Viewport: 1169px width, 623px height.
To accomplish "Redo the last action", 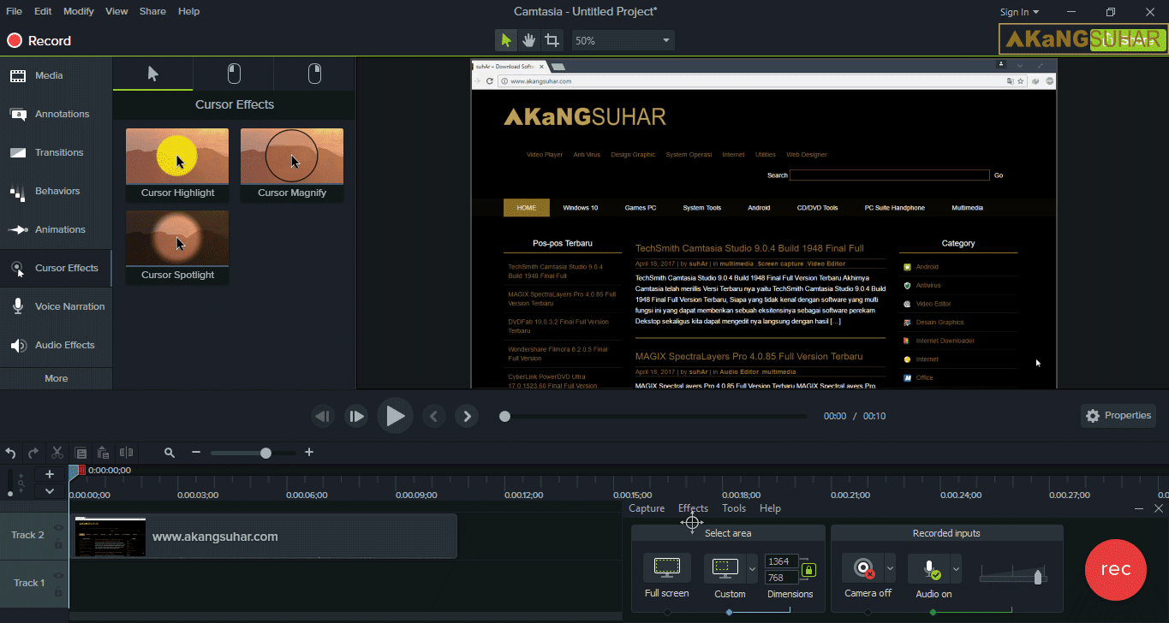I will [33, 453].
